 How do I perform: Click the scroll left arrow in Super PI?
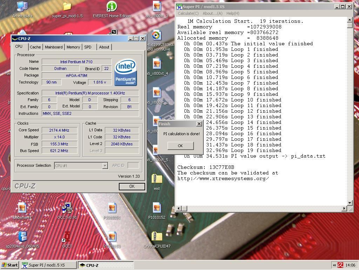tap(179, 208)
